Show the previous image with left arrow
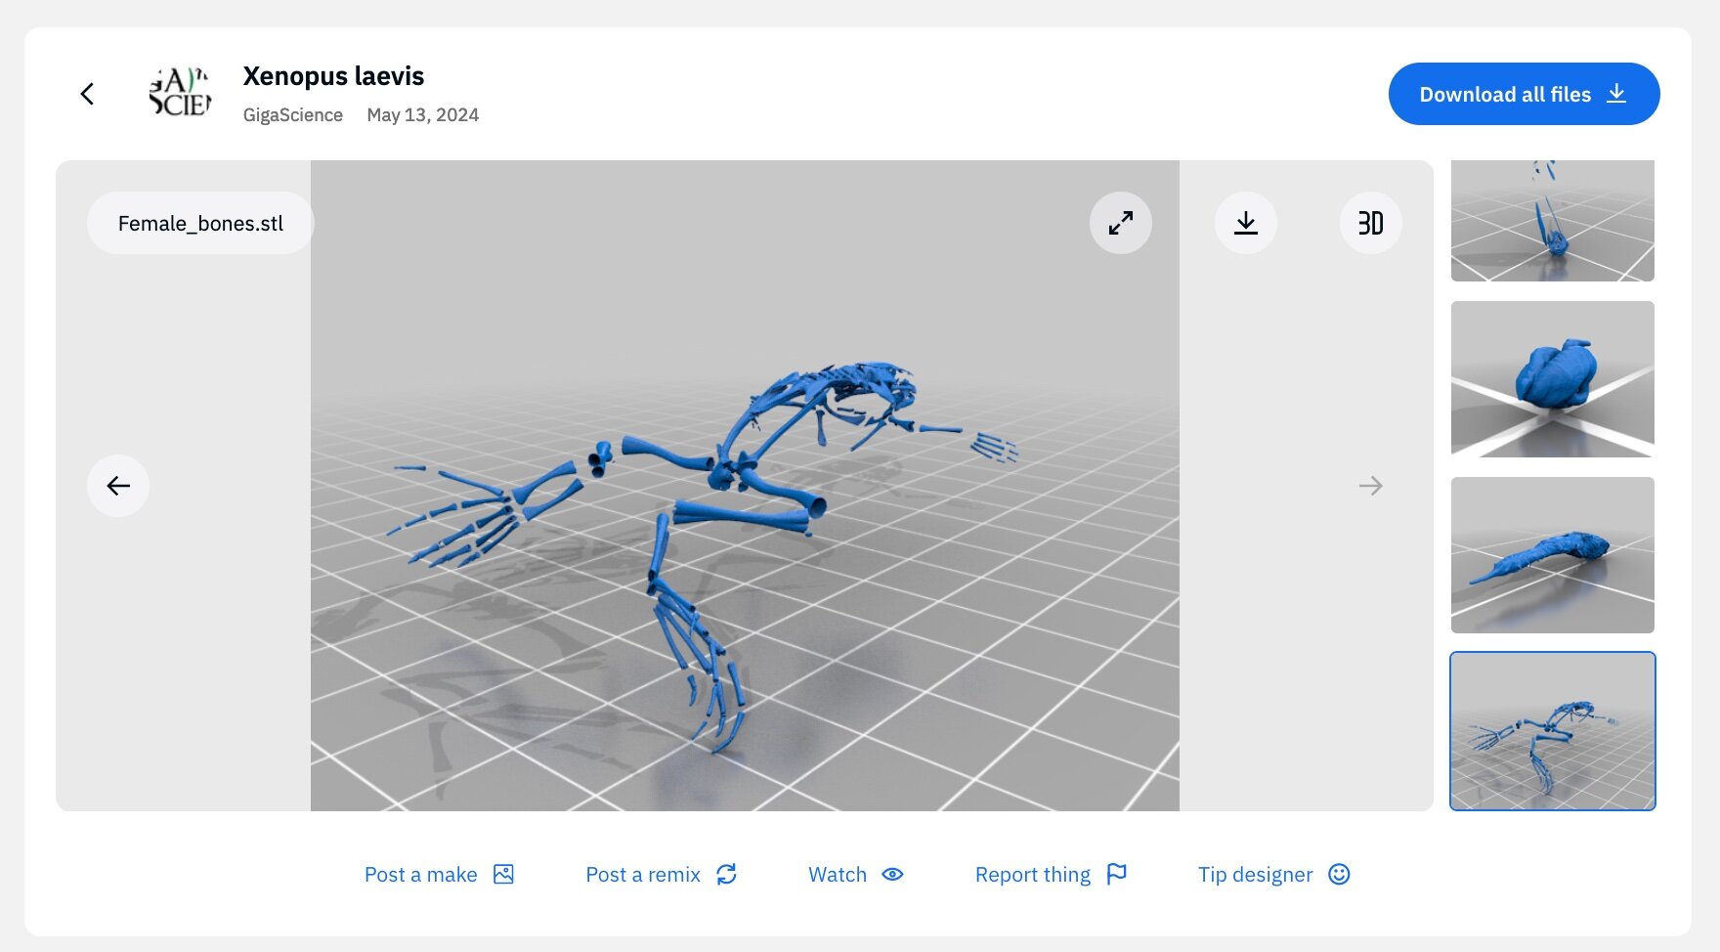Image resolution: width=1720 pixels, height=952 pixels. [118, 486]
